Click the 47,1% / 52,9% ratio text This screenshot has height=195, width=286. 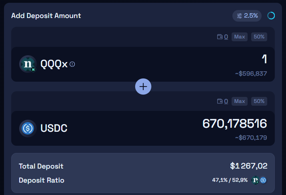pyautogui.click(x=230, y=180)
